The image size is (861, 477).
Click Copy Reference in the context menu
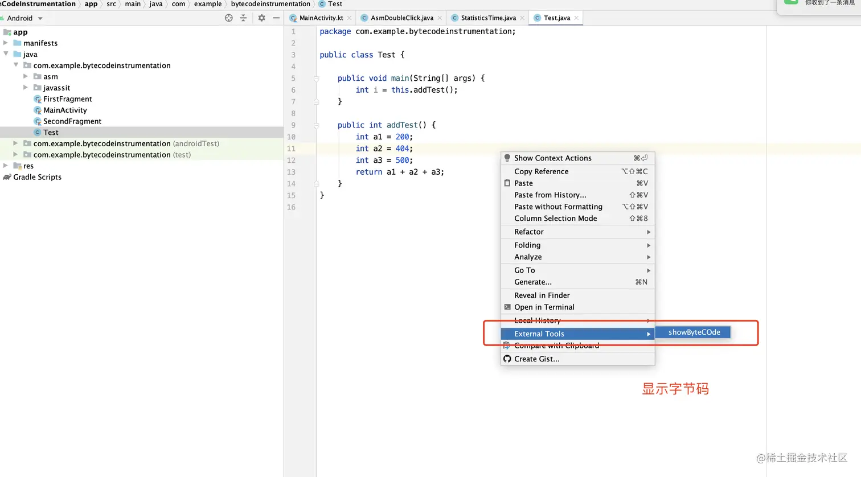(577, 171)
